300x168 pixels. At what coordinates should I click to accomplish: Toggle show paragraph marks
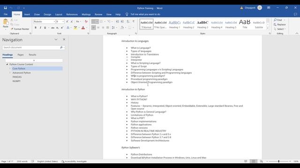(134, 21)
